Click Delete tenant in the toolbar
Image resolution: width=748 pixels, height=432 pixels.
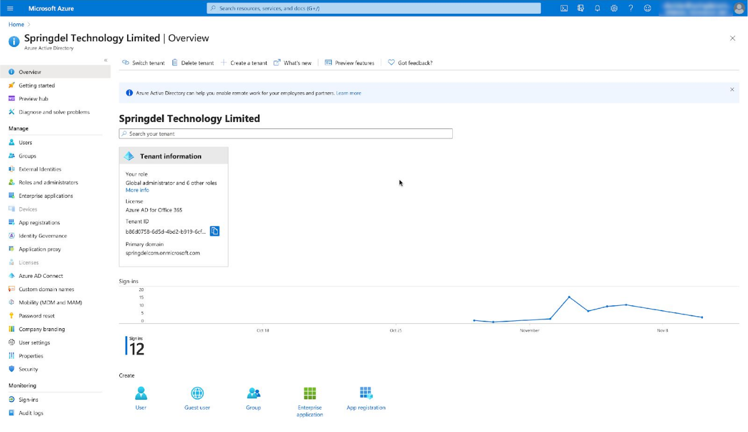[193, 62]
